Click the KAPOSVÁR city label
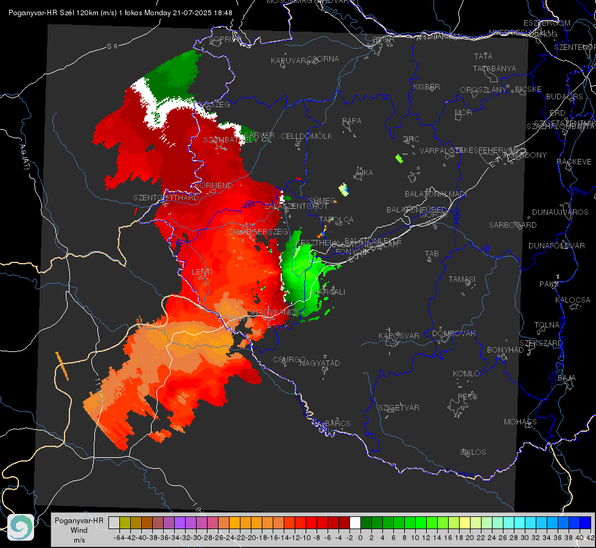596x548 pixels. (399, 335)
